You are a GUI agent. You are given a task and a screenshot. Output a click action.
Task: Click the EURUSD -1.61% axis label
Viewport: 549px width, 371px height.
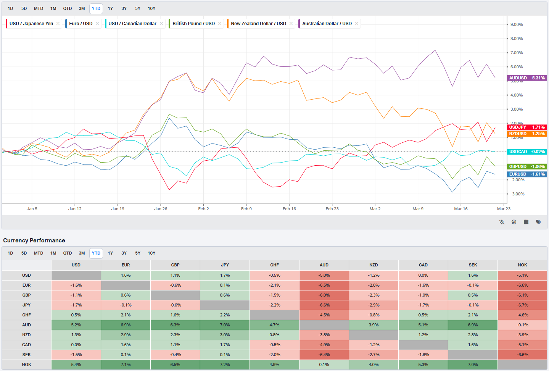click(527, 174)
